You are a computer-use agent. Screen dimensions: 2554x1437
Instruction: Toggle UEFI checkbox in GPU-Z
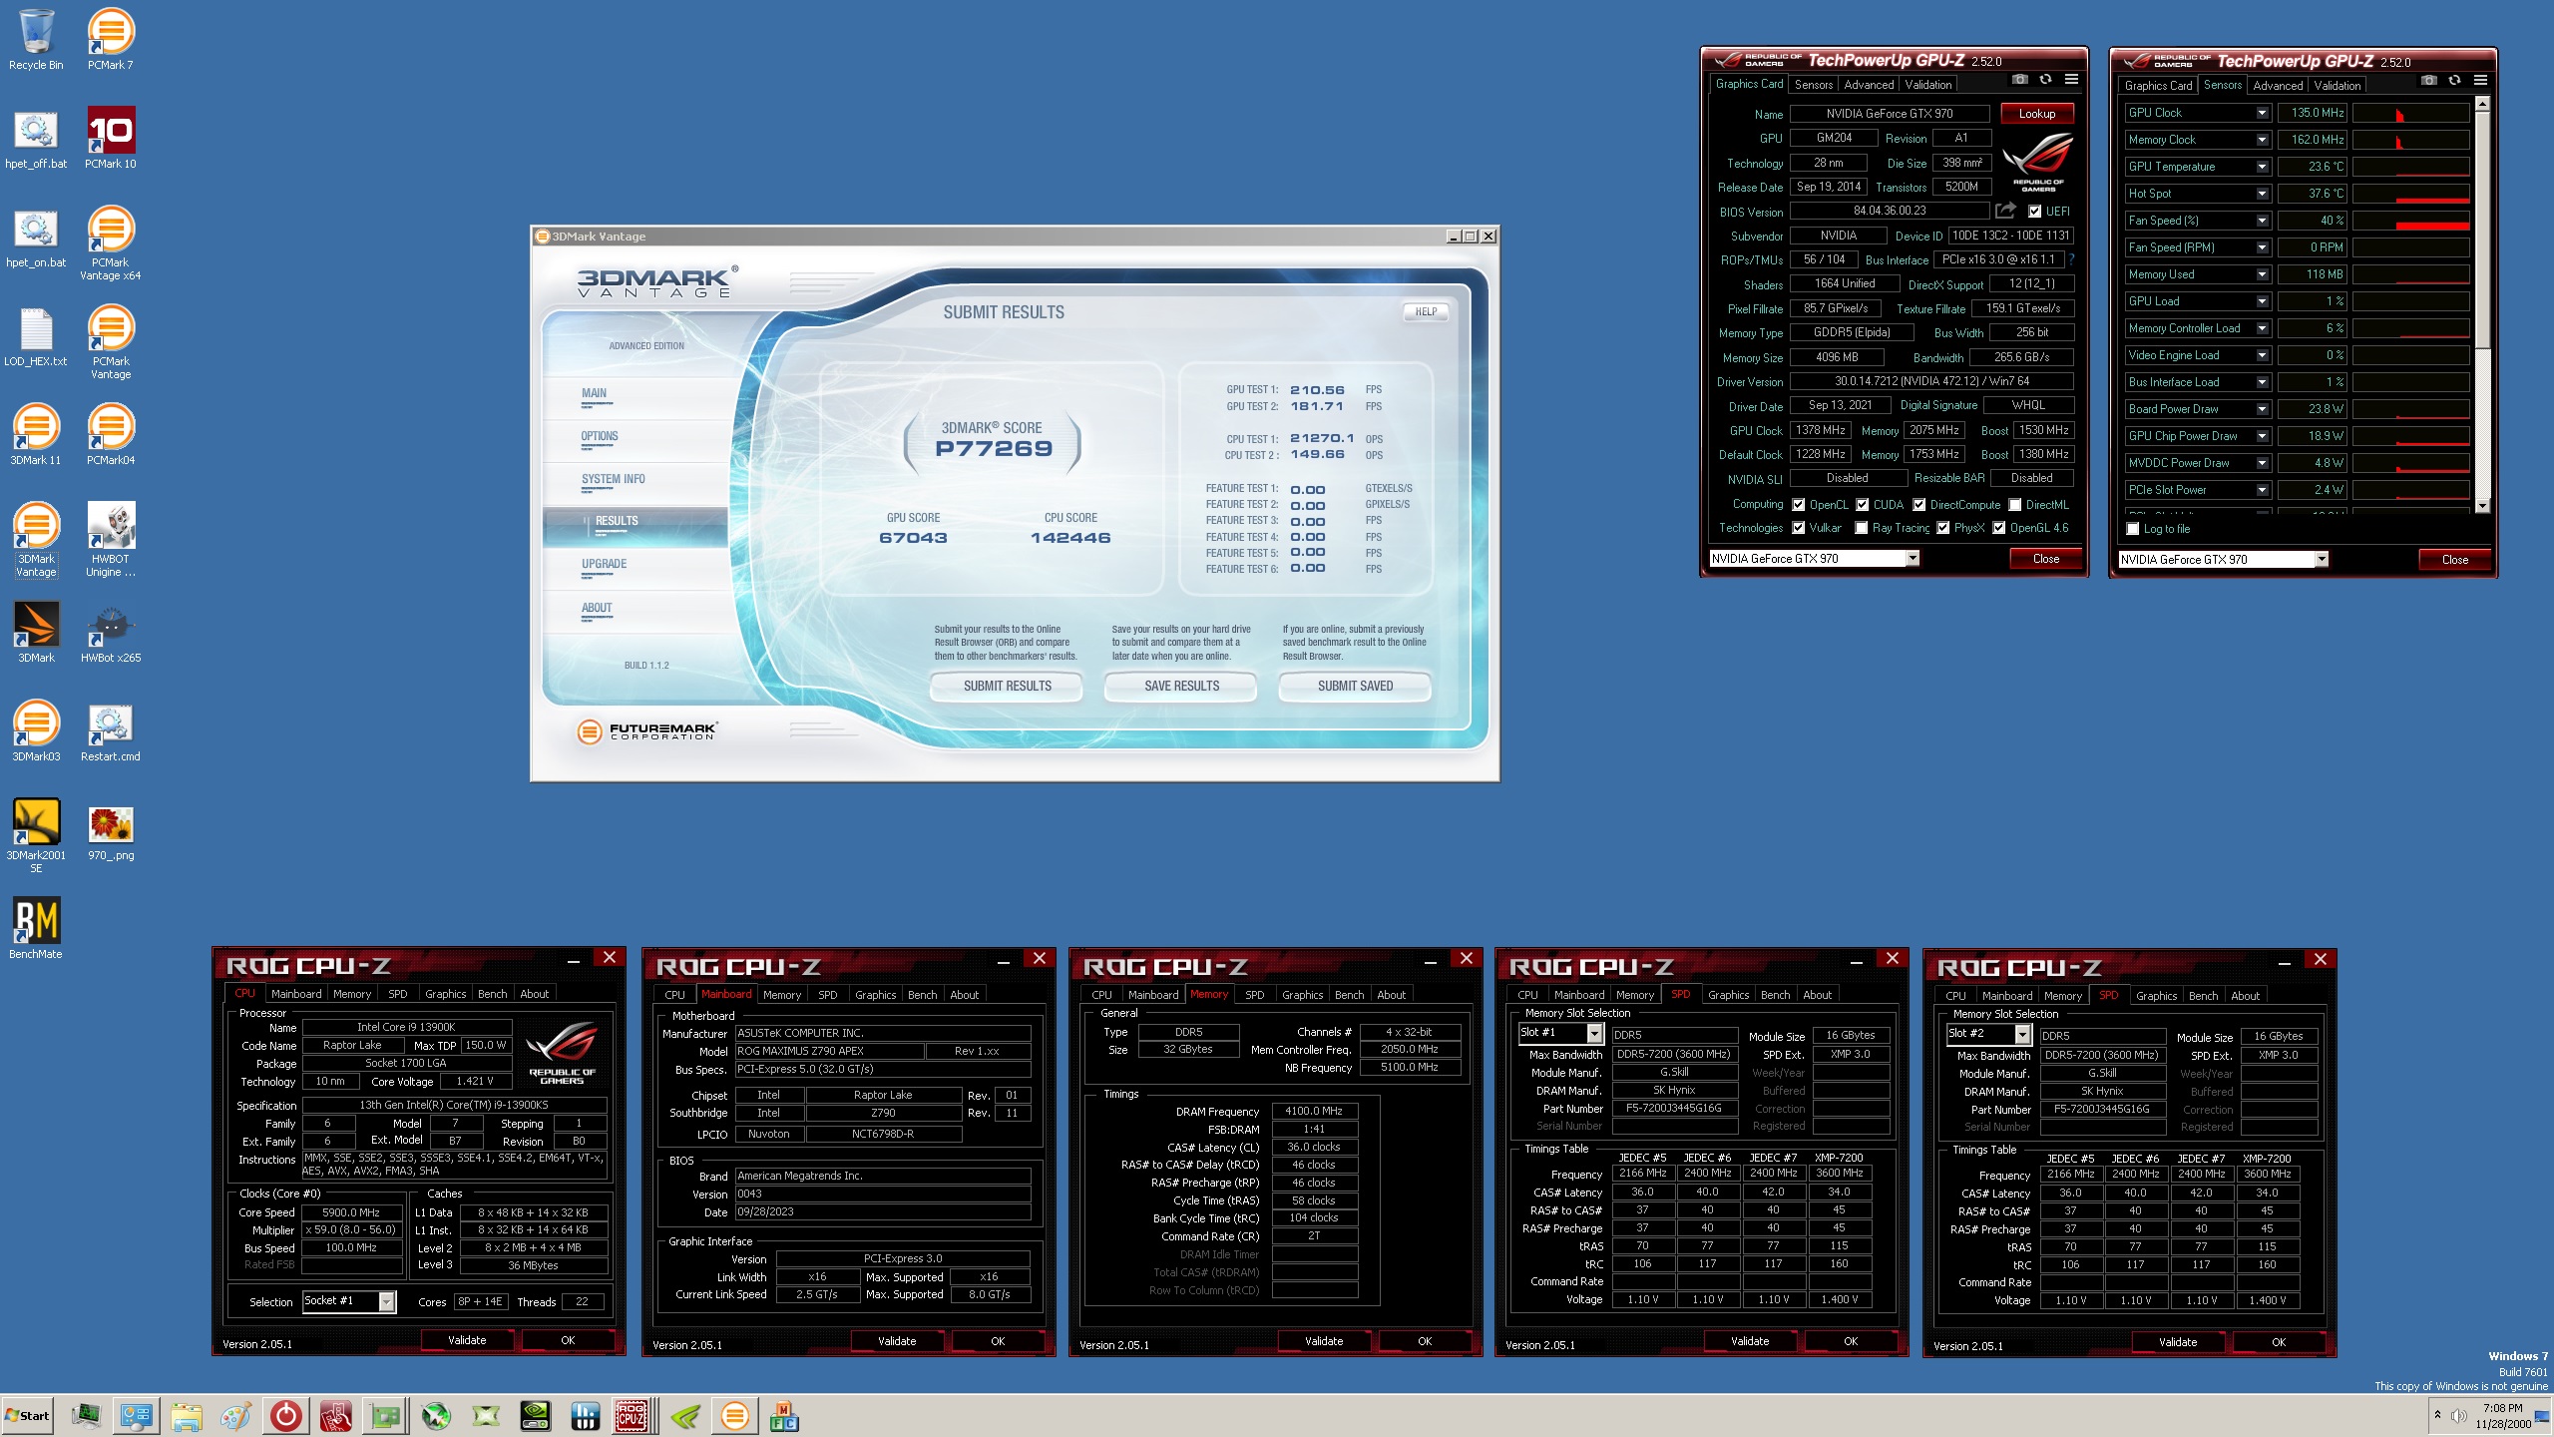tap(2034, 211)
